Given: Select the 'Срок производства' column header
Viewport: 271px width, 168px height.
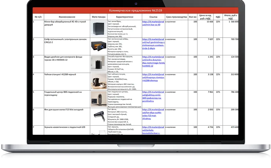Looking at the screenshot, I should pyautogui.click(x=176, y=17).
